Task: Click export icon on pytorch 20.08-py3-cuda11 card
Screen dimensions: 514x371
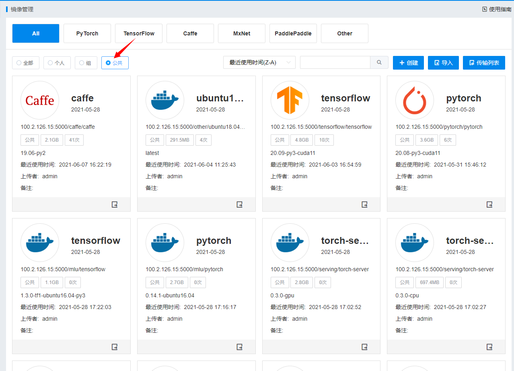Action: [489, 204]
